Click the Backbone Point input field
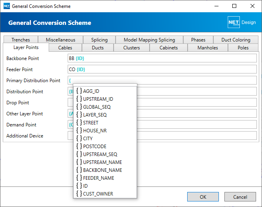262x207 pixels. 162,58
